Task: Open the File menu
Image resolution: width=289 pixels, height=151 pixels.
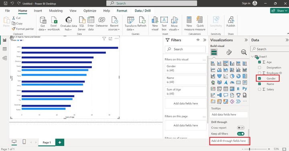Action: click(7, 11)
